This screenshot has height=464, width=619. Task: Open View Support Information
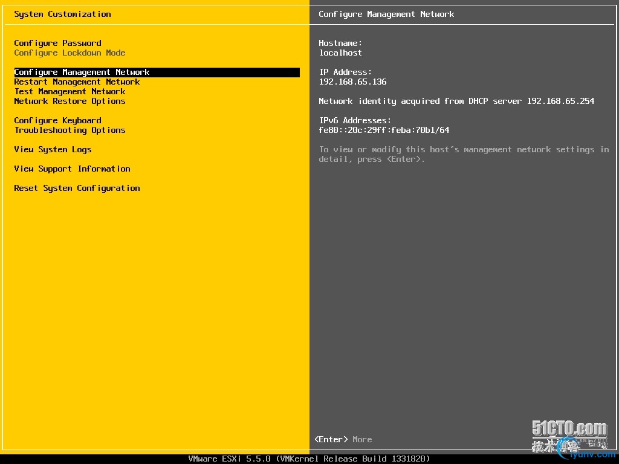[73, 169]
